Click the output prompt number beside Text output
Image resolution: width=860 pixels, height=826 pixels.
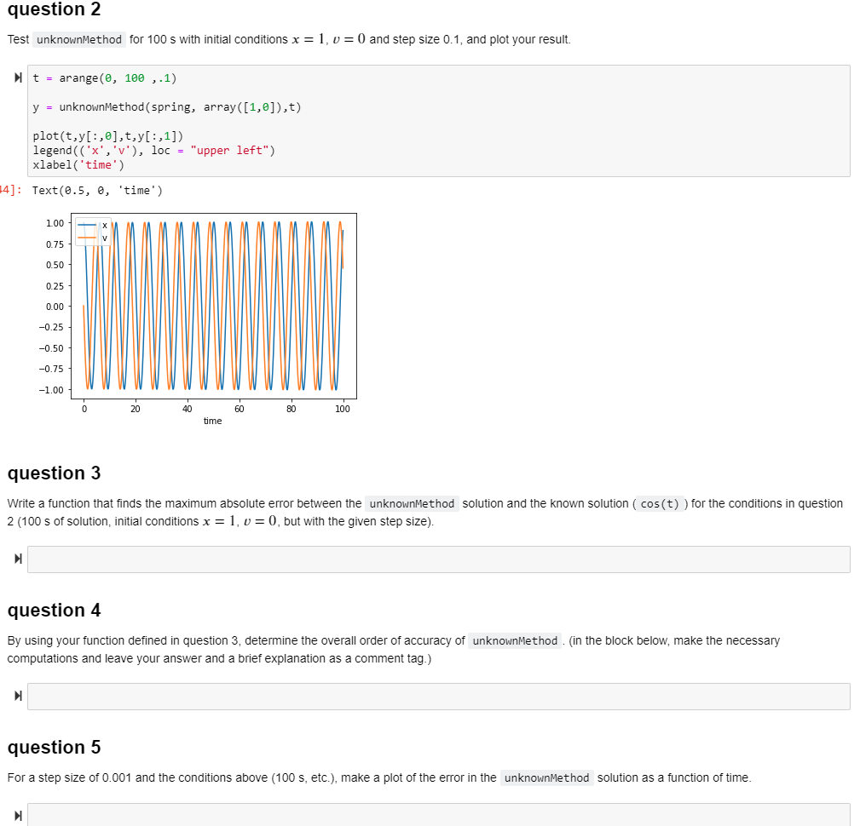pos(11,190)
